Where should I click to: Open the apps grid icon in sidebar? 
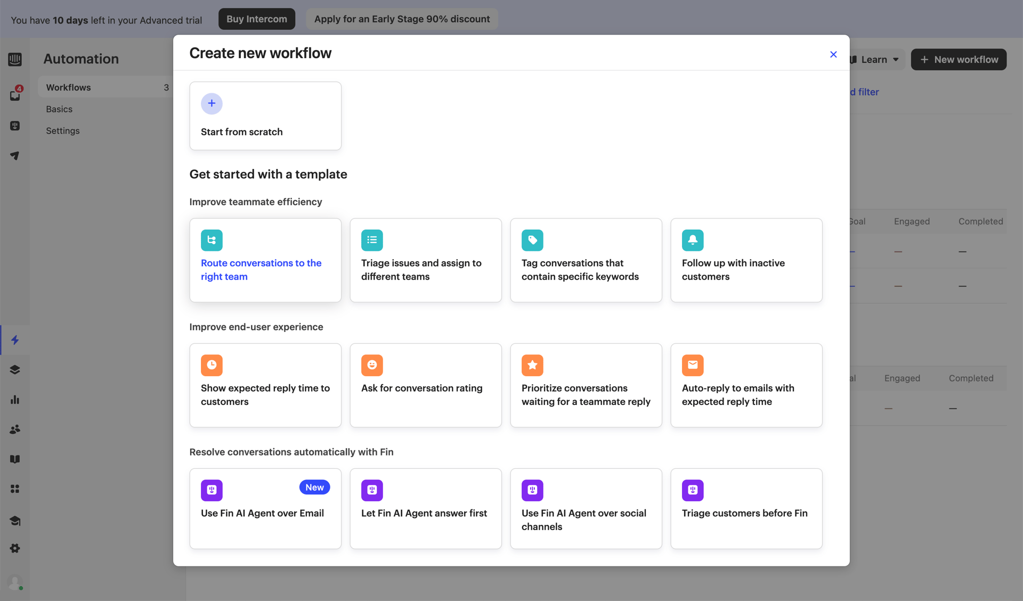(15, 489)
